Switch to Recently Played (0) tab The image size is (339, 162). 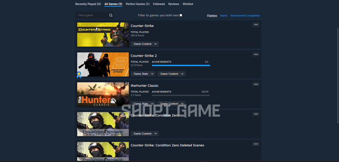88,4
